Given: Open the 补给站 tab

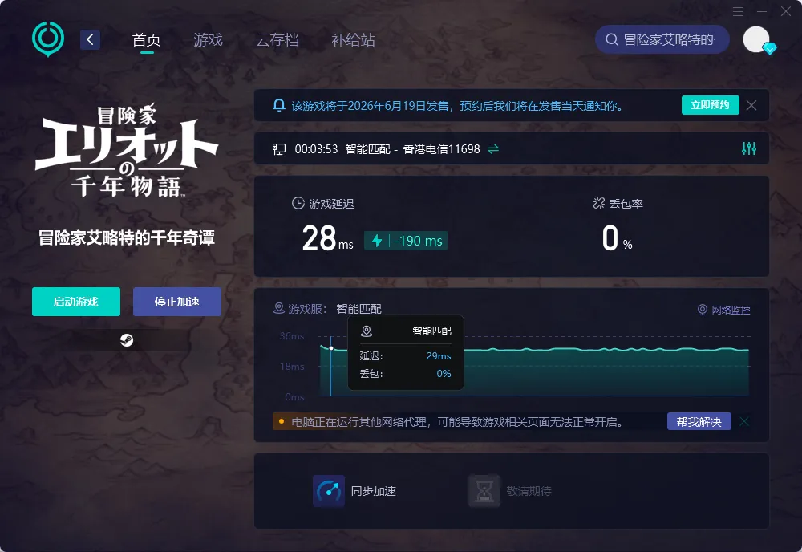Looking at the screenshot, I should coord(354,40).
